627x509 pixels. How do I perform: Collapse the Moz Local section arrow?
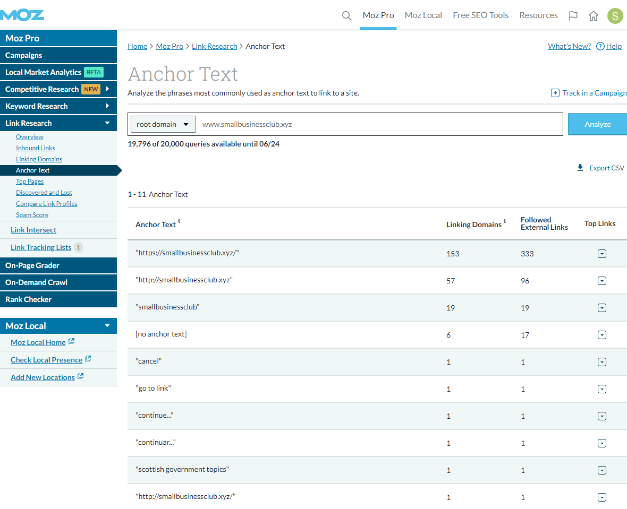[107, 325]
